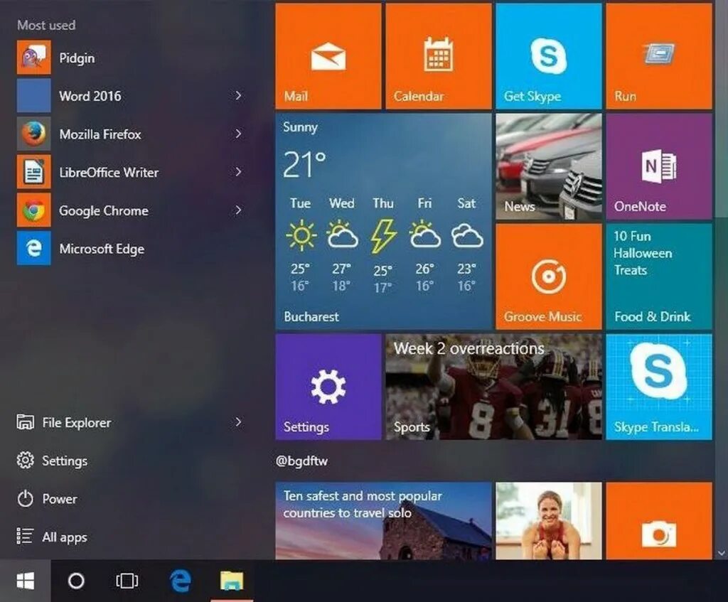Expand the LibreOffice Writer jump list
This screenshot has height=602, width=728.
[x=238, y=172]
